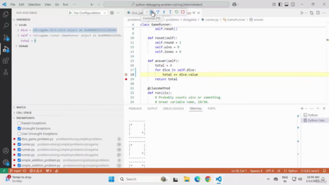
Task: Open the Run menu
Action: pos(65,5)
